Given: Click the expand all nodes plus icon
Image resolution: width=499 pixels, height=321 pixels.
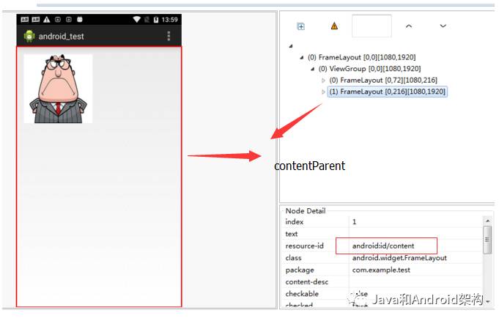Looking at the screenshot, I should 300,26.
